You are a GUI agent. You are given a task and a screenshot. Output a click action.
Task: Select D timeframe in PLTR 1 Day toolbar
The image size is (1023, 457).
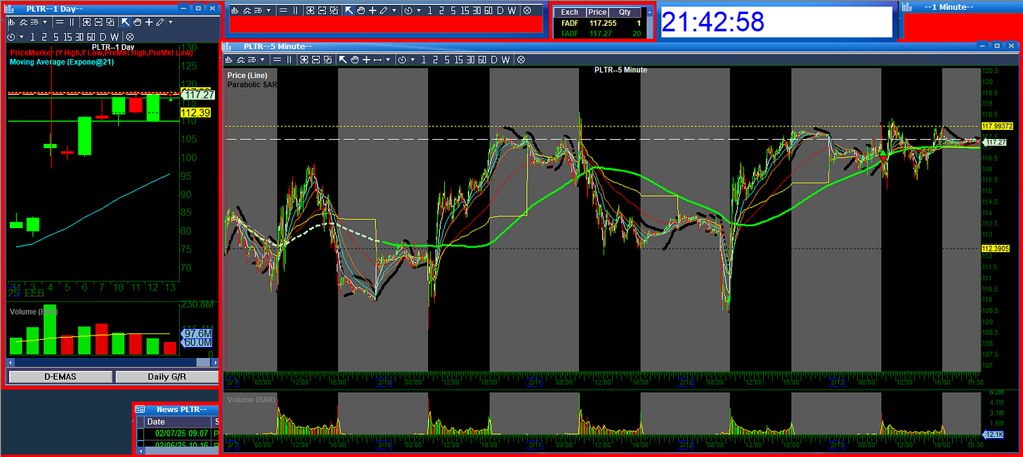(x=103, y=37)
